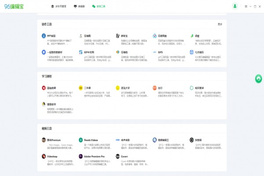Click the 知识星球 circular icon
Viewport: 264px width, 176px height.
191,88
